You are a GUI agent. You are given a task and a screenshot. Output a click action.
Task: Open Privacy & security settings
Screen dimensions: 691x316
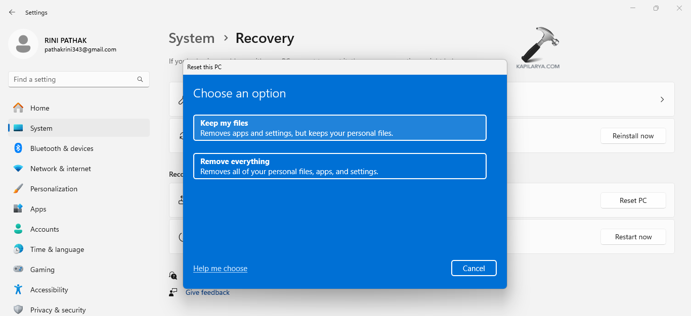(x=58, y=309)
